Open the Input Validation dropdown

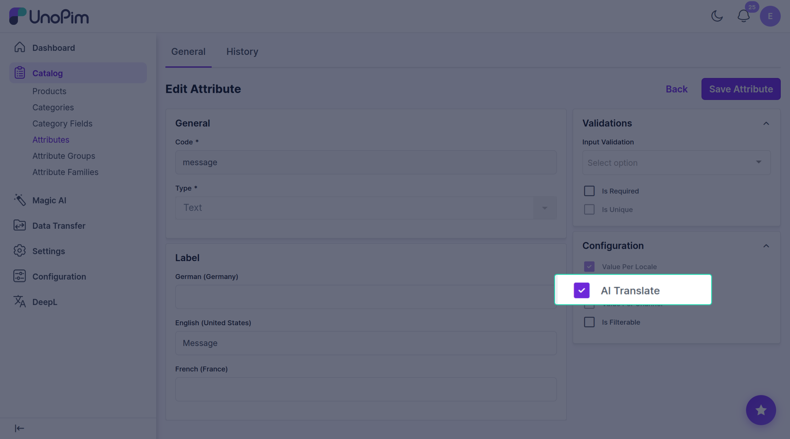(676, 162)
